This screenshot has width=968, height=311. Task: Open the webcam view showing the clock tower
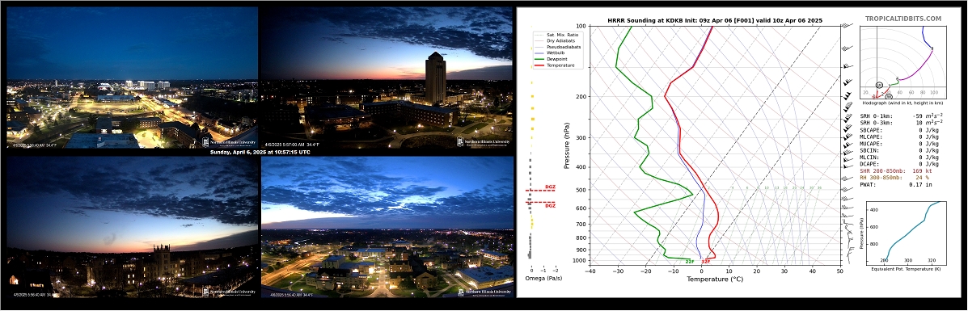(387, 78)
